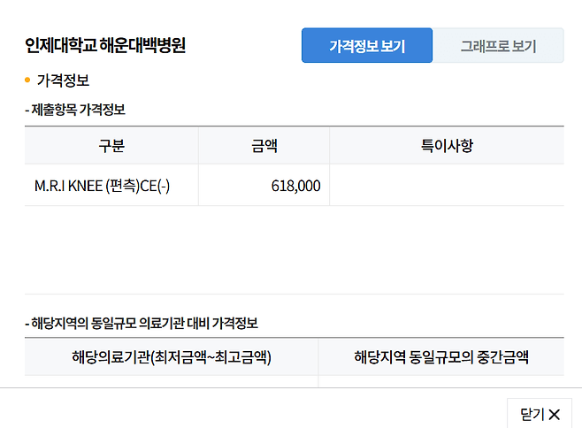582x428 pixels.
Task: Select the 구분 column header
Action: [x=111, y=146]
